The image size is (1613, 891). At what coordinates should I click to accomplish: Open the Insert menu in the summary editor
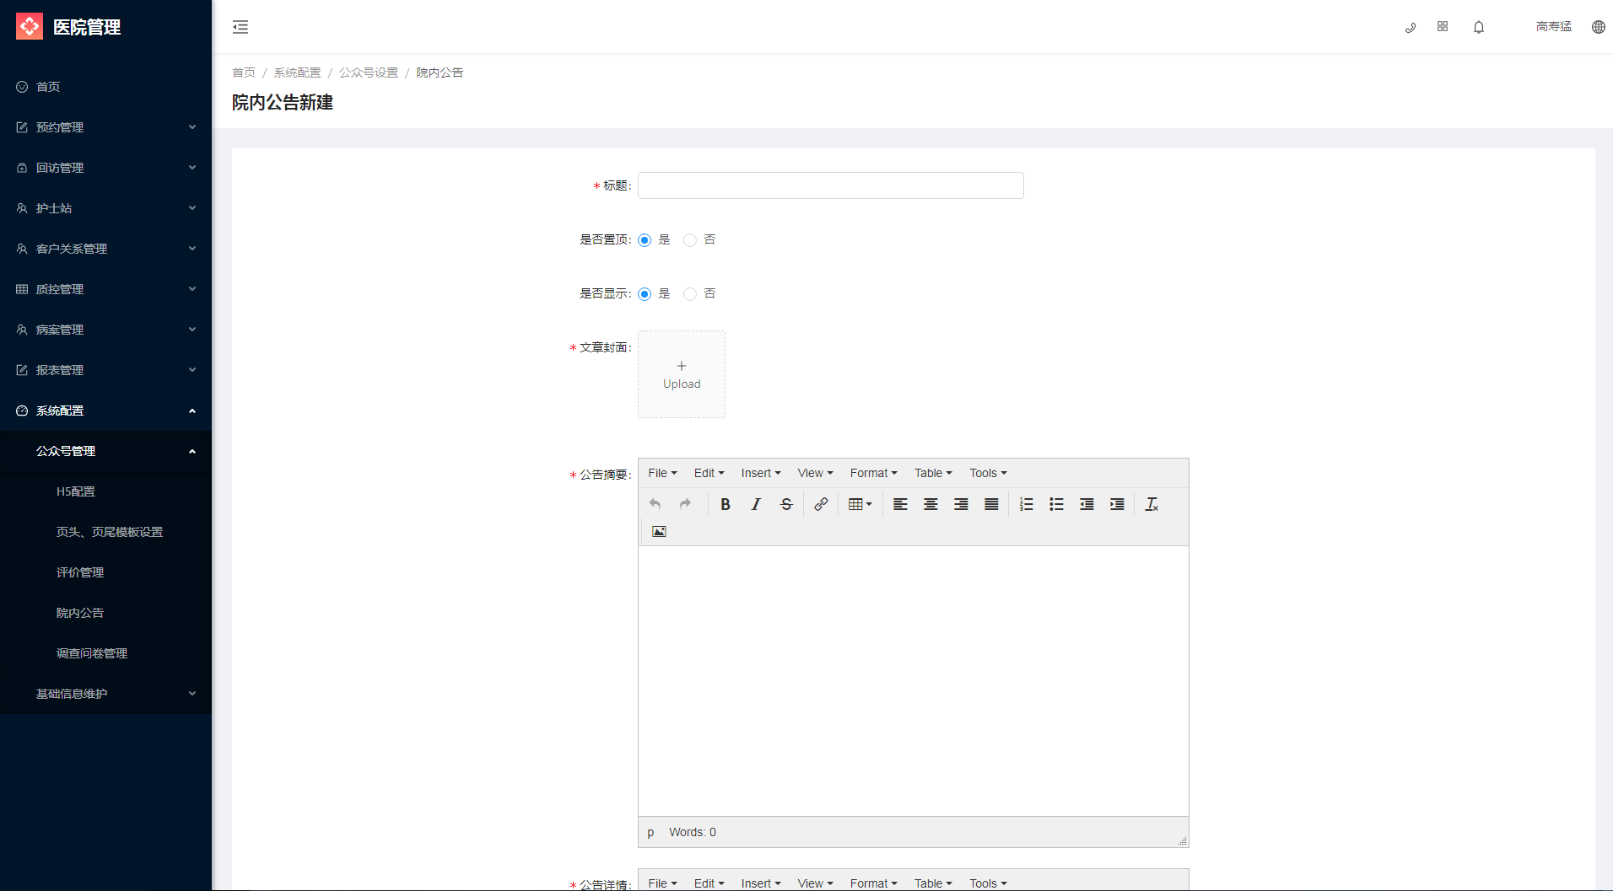(761, 473)
